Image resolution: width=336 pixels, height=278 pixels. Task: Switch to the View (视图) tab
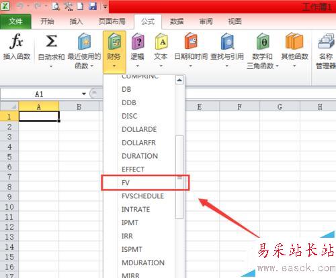pyautogui.click(x=235, y=21)
